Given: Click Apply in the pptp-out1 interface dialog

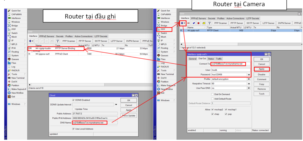Looking at the screenshot, I should [x=262, y=69].
